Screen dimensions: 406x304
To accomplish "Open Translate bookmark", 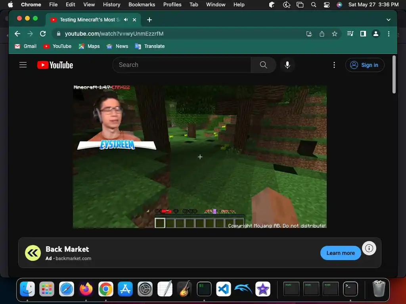I will point(149,46).
